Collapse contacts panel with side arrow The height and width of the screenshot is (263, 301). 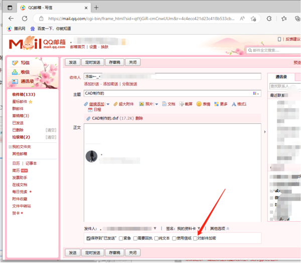click(265, 132)
